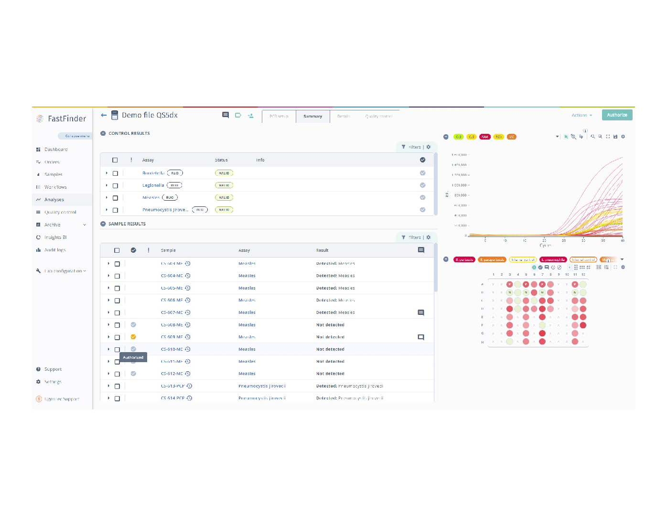
Task: Expand the Bordetella control row
Action: pos(107,173)
